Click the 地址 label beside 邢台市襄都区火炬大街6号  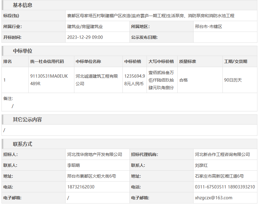[8, 176]
